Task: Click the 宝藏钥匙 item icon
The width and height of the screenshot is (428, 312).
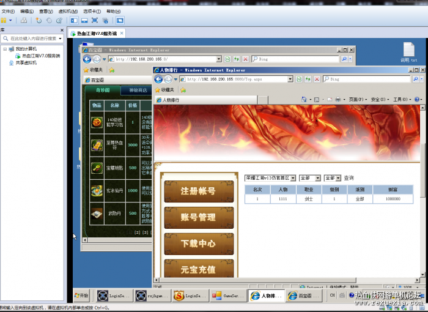Action: pos(97,168)
